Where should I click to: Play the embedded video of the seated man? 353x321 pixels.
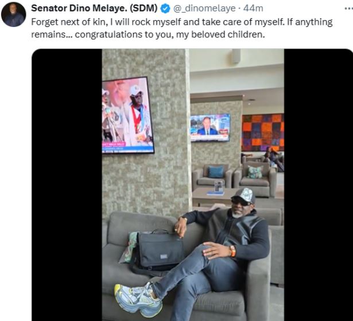pyautogui.click(x=193, y=185)
